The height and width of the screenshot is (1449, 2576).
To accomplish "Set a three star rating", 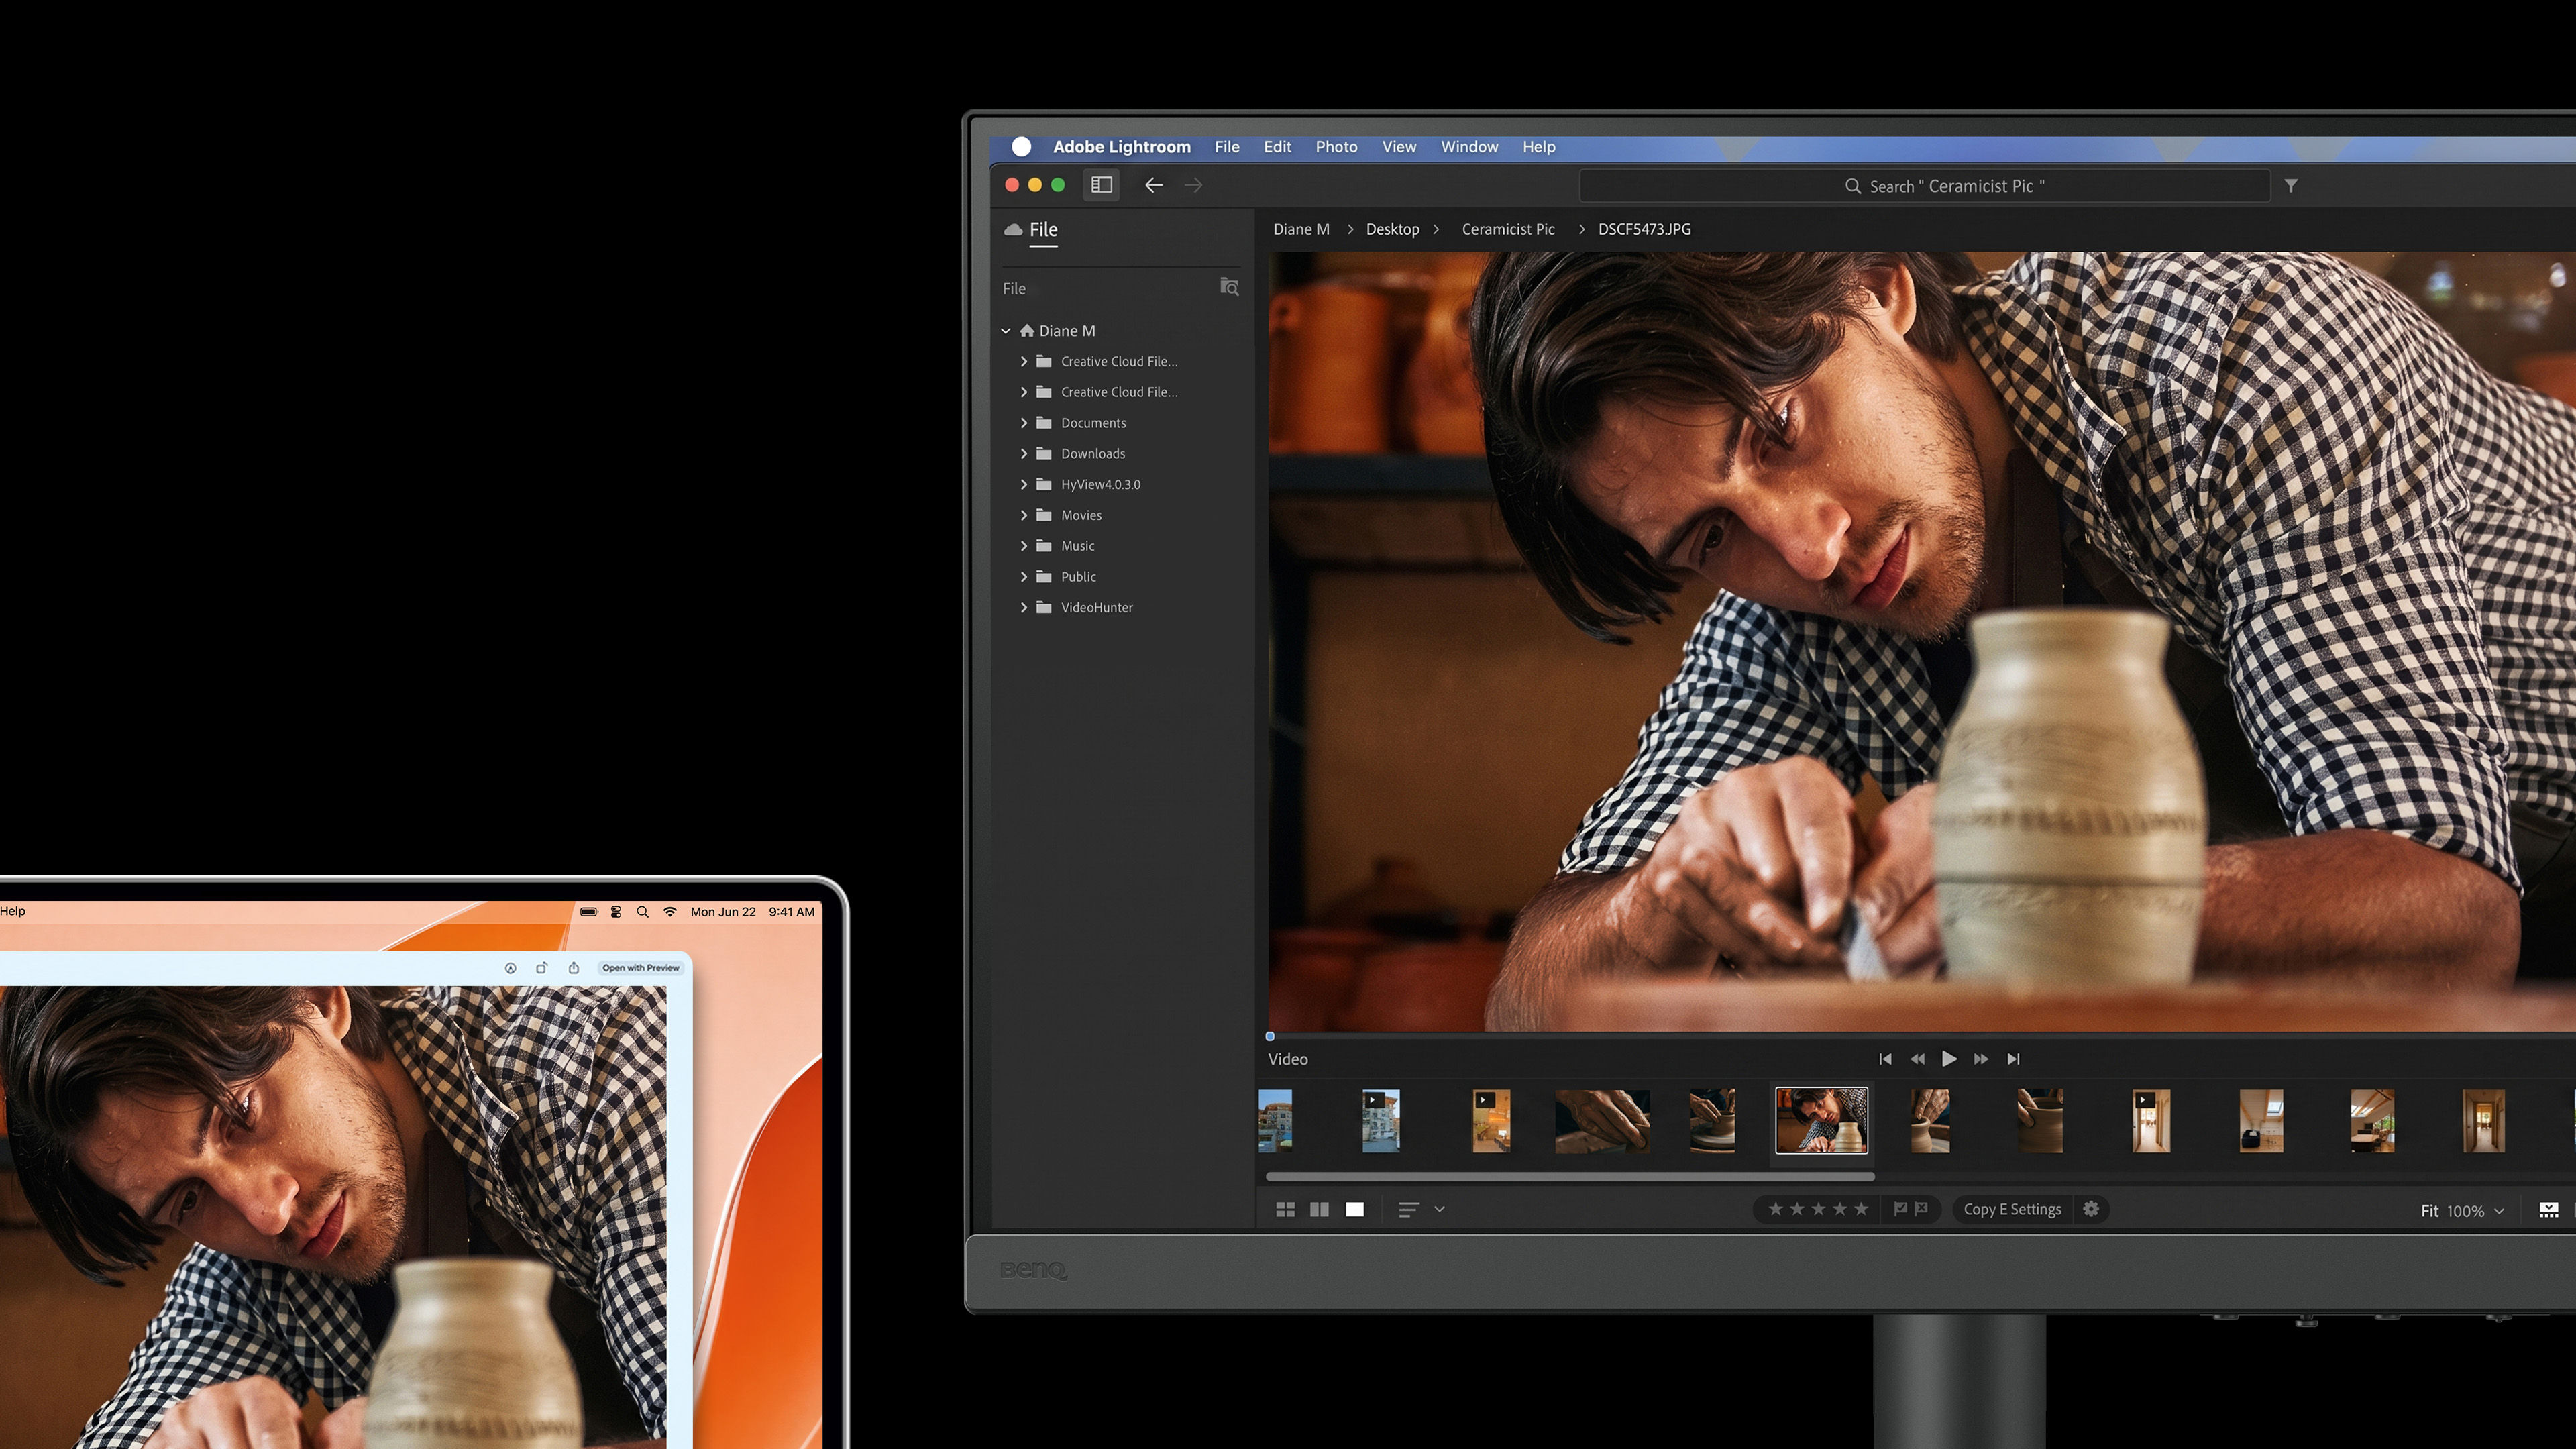I will (1818, 1209).
